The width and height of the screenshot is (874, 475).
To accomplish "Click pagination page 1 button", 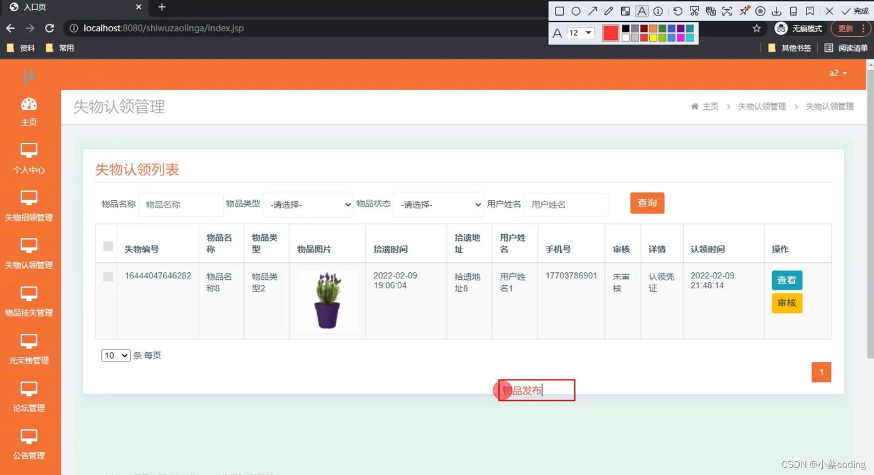I will pyautogui.click(x=821, y=372).
